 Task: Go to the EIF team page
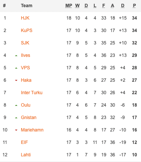tap(24, 142)
